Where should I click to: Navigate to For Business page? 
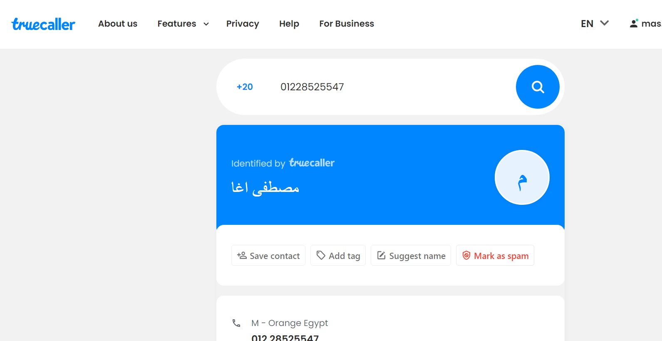pos(347,24)
